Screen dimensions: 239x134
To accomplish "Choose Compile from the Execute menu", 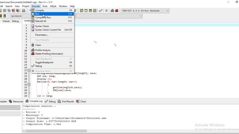I will [53, 10].
